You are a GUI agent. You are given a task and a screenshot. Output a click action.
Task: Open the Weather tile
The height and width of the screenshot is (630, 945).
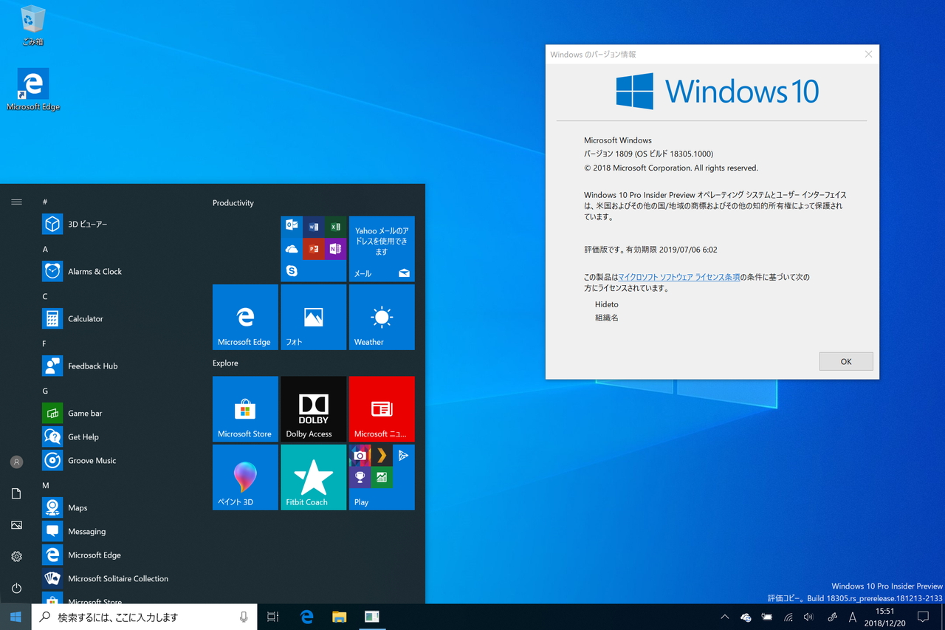(382, 317)
